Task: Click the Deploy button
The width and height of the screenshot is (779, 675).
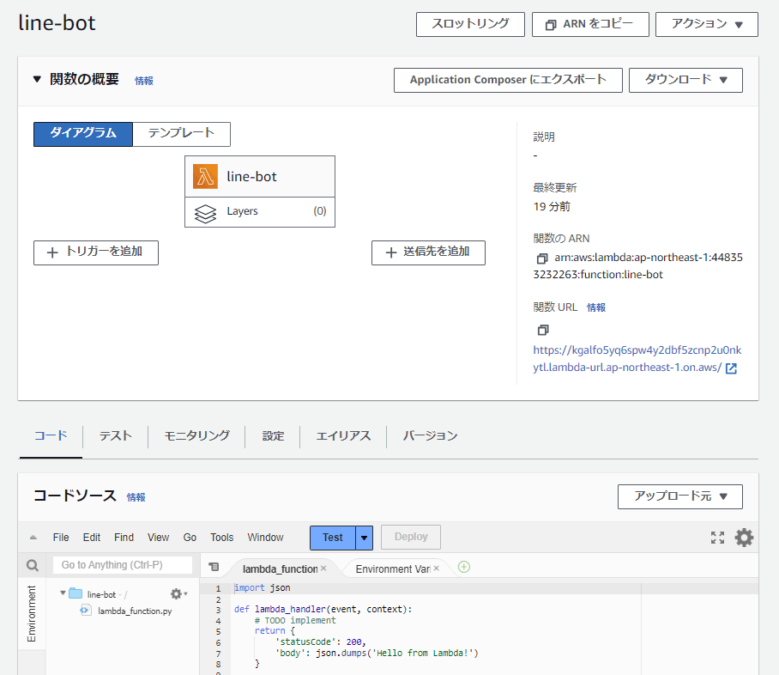Action: (411, 538)
